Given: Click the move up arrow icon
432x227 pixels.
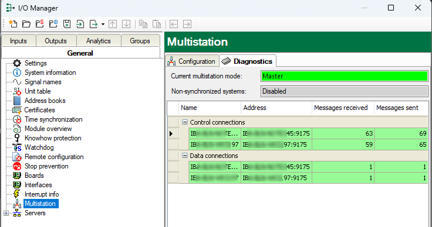Looking at the screenshot, I should click(113, 24).
